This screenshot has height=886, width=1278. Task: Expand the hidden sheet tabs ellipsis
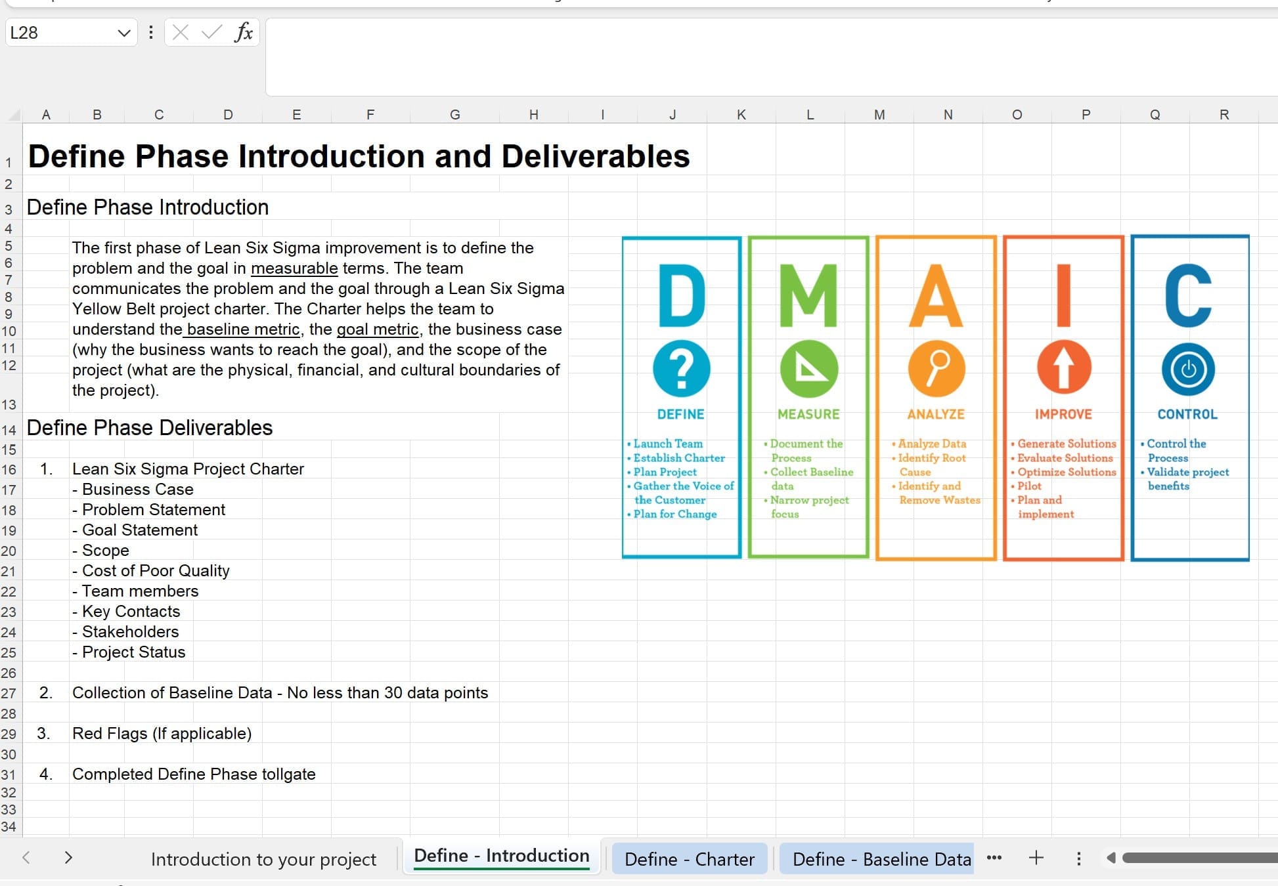click(994, 858)
